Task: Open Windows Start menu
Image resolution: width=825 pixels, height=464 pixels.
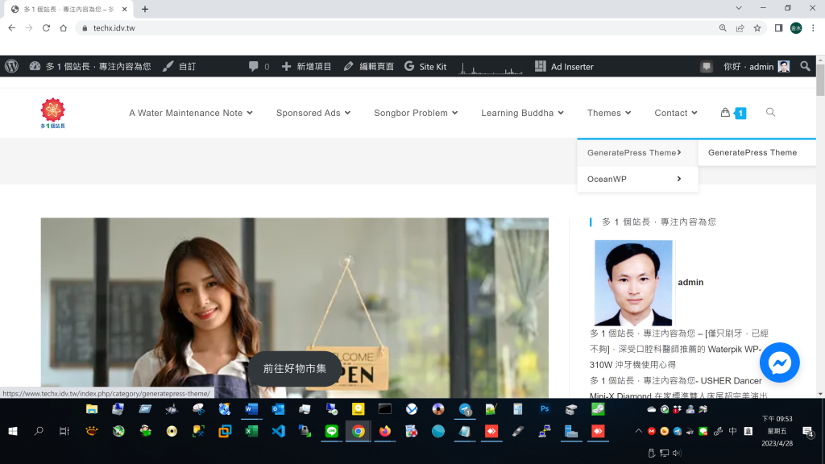Action: (13, 432)
